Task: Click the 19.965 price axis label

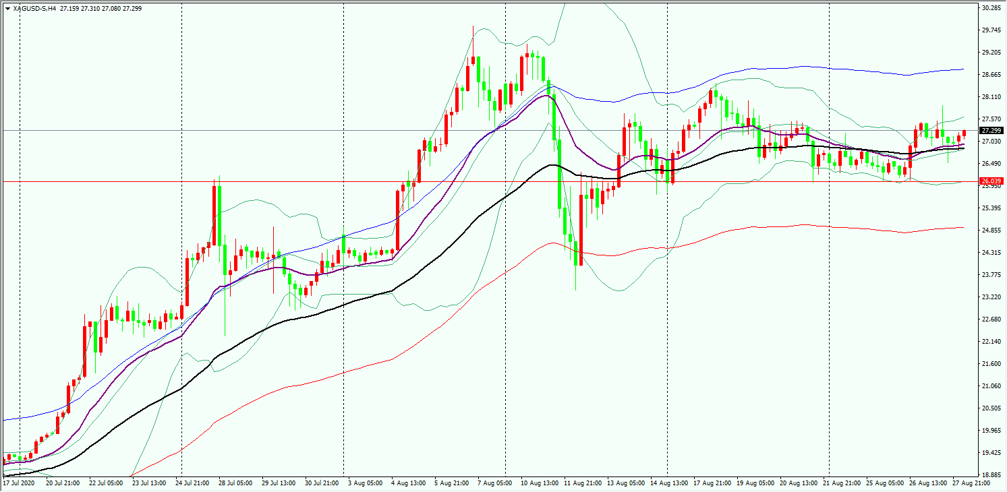Action: click(x=991, y=431)
